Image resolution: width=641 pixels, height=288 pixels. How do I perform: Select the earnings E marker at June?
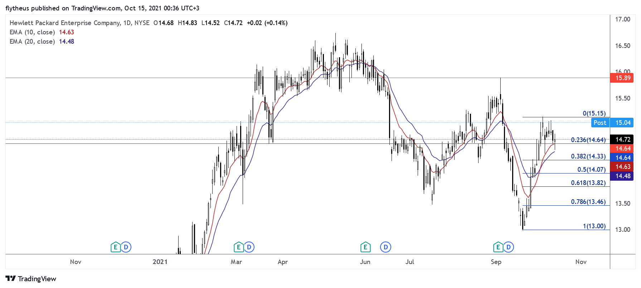click(365, 247)
